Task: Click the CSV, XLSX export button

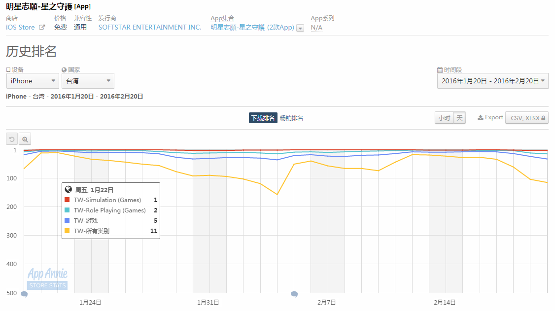Action: (x=527, y=118)
